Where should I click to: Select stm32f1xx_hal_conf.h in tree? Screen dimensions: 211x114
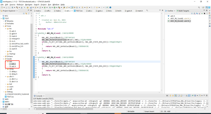pyautogui.click(x=19, y=44)
